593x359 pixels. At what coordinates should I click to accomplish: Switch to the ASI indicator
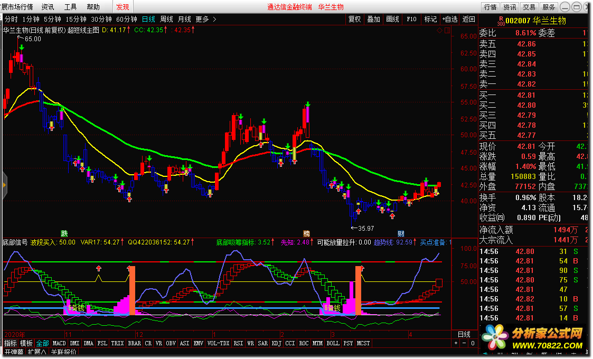185,343
